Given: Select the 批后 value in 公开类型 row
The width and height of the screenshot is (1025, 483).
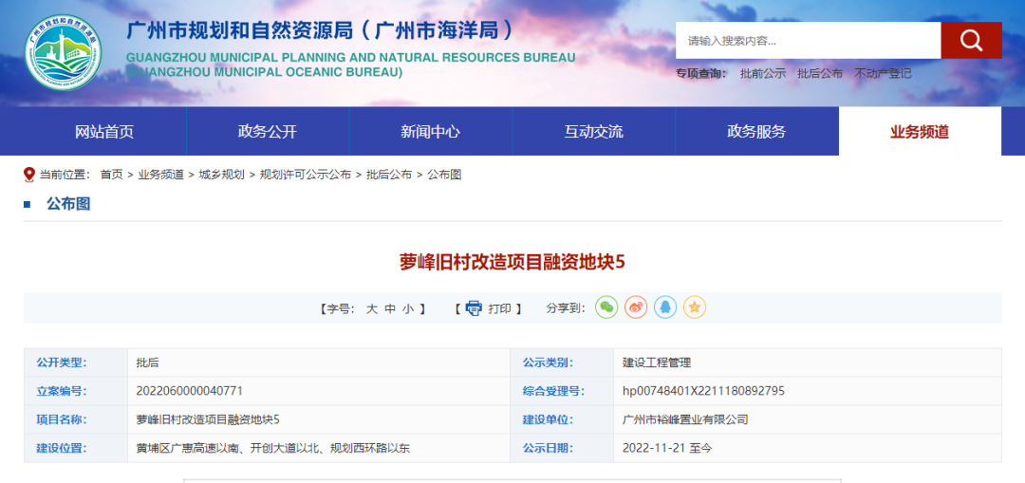Looking at the screenshot, I should (148, 362).
